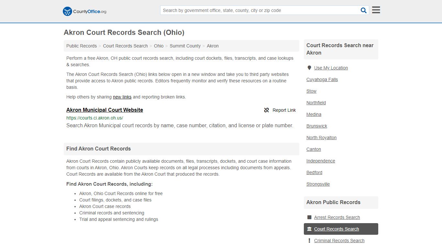
Task: Open the Akron breadcrumb link
Action: click(x=213, y=46)
